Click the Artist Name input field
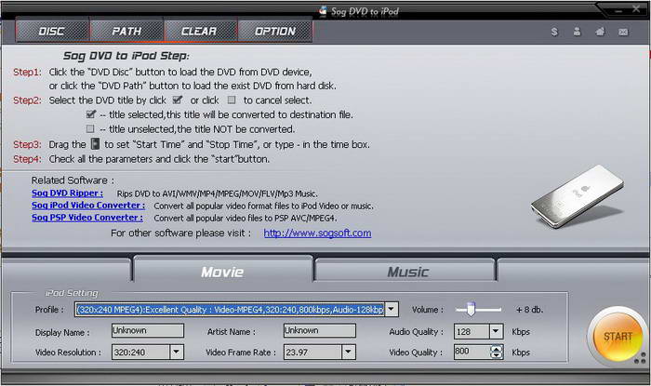Viewport: 651px width, 386px height. pos(319,330)
